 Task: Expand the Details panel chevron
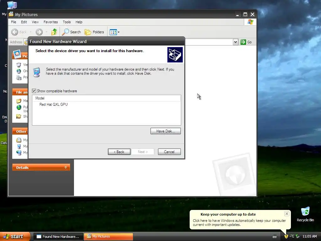66,168
